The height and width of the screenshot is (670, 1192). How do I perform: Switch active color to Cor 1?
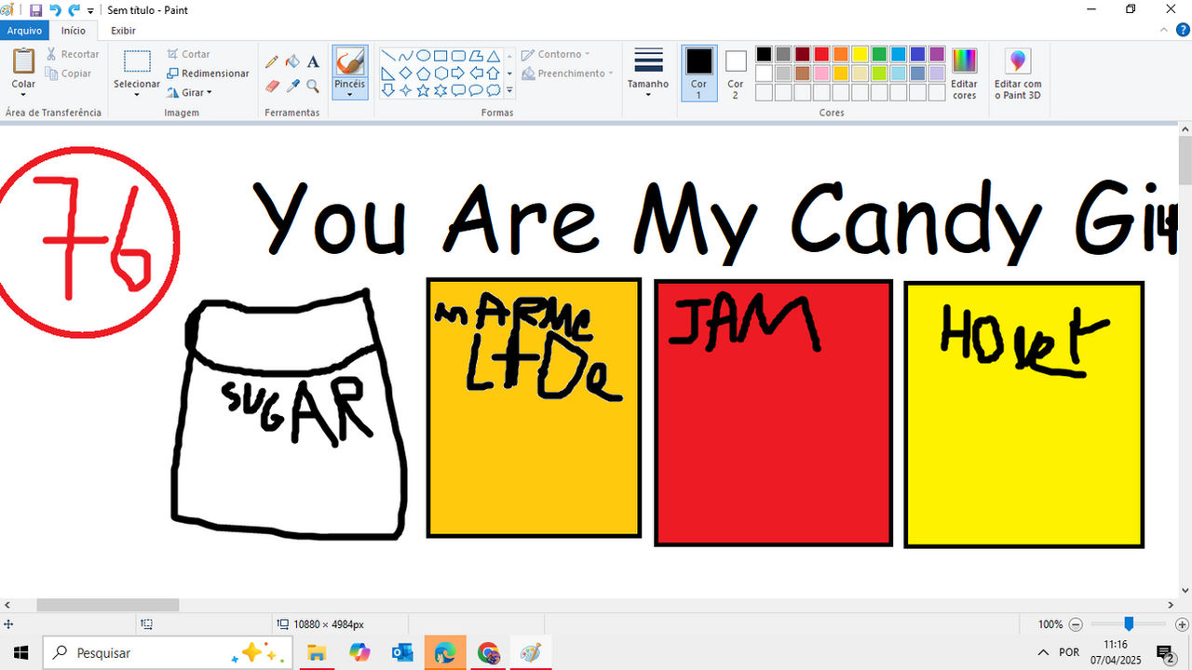click(699, 73)
